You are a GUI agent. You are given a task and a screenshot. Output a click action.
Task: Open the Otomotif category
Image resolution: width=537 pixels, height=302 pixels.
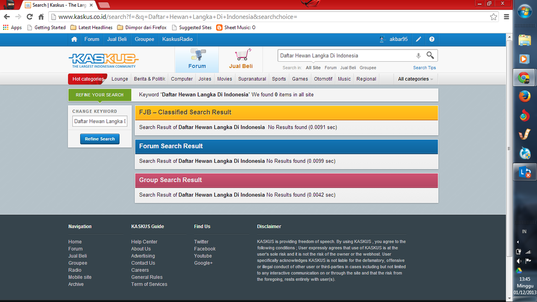point(323,79)
